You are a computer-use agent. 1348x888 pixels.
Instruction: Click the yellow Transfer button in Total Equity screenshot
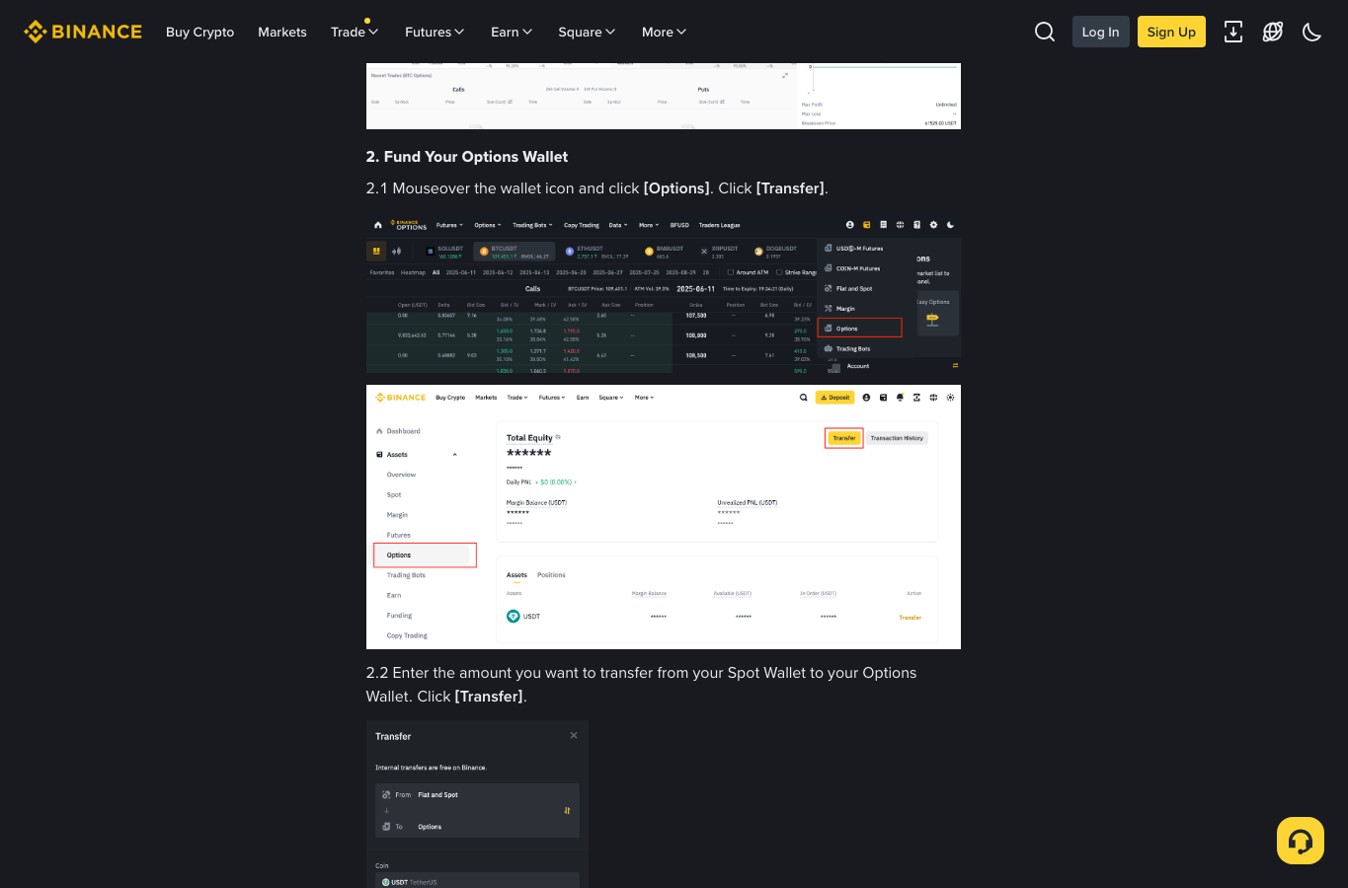click(844, 438)
